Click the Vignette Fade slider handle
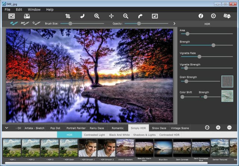The image size is (239, 166). tap(199, 57)
